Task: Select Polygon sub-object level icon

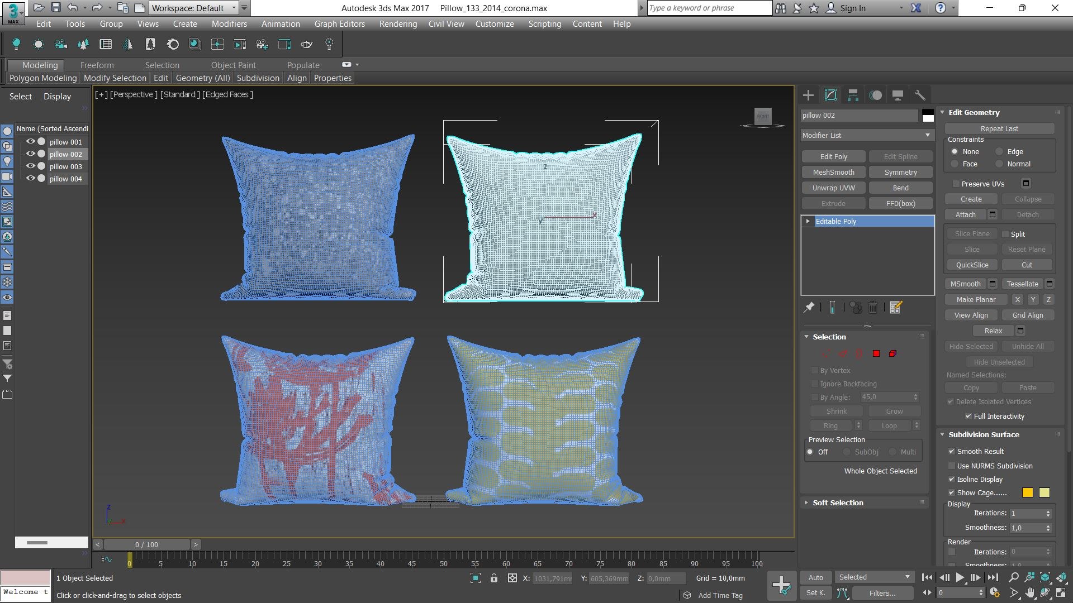Action: click(876, 353)
